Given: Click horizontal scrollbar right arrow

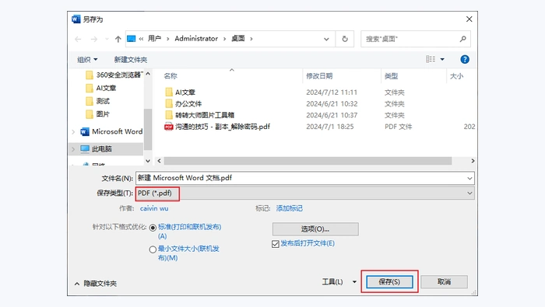Looking at the screenshot, I should [x=473, y=161].
